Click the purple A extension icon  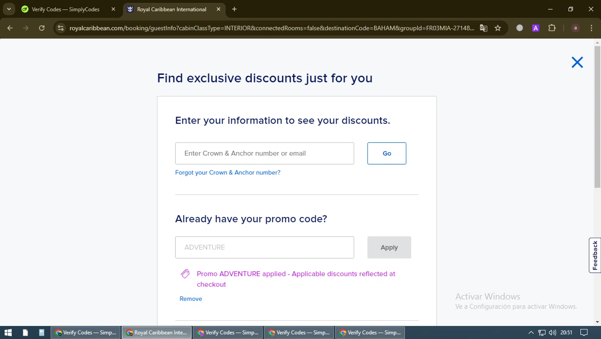[x=536, y=28]
